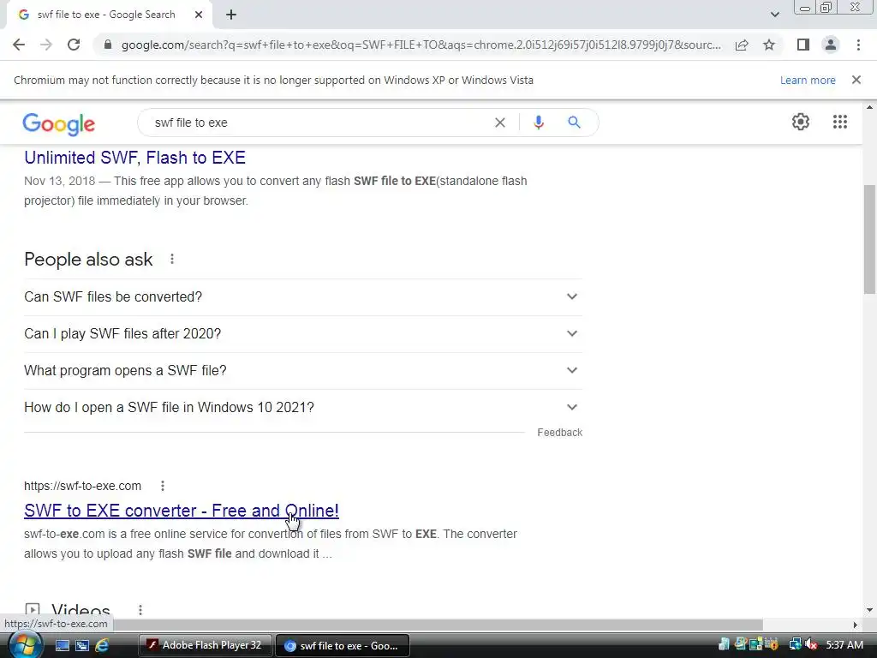877x658 pixels.
Task: Click the address bar URL
Action: click(421, 45)
